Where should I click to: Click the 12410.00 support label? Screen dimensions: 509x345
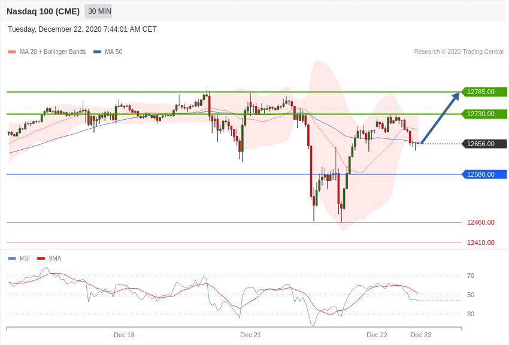(x=481, y=243)
